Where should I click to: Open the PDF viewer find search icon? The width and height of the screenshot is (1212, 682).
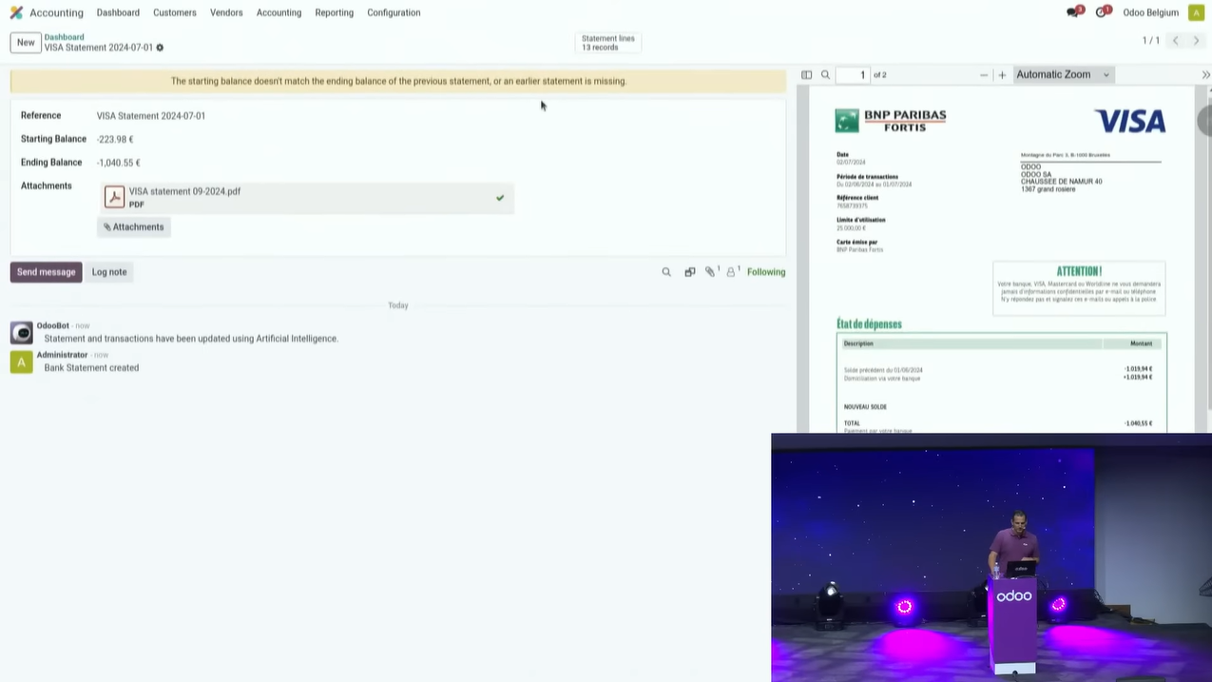pyautogui.click(x=825, y=74)
